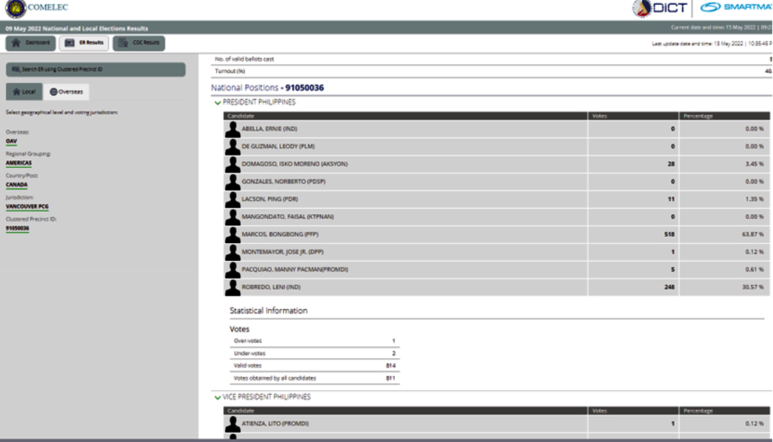Click the avatar icon beside Marcos, Bongbong
Screen dimensions: 773x442
[233, 235]
